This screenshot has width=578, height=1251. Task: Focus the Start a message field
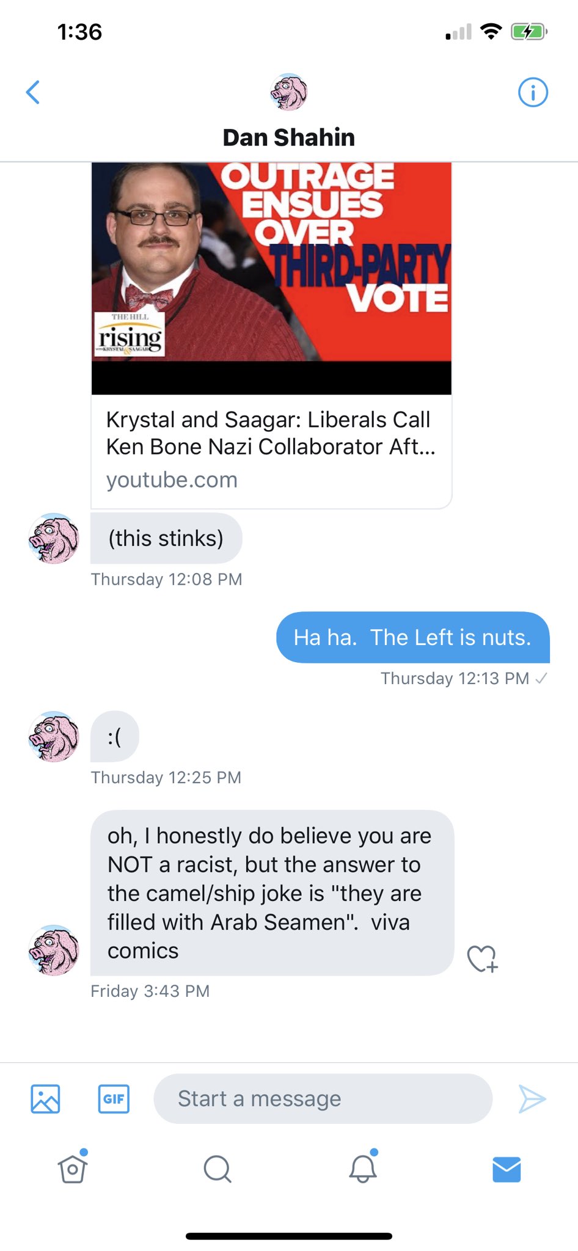(323, 1099)
